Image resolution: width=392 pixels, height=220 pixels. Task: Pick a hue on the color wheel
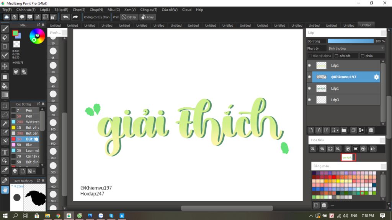pos(37,36)
